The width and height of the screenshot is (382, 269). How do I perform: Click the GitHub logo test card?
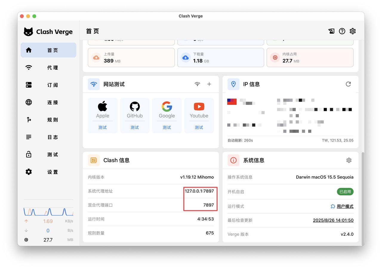point(135,106)
